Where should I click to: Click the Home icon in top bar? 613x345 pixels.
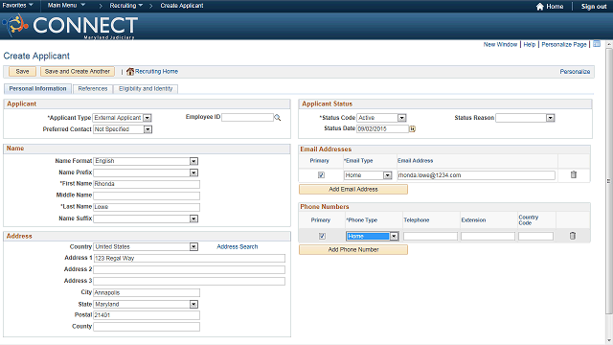(540, 7)
